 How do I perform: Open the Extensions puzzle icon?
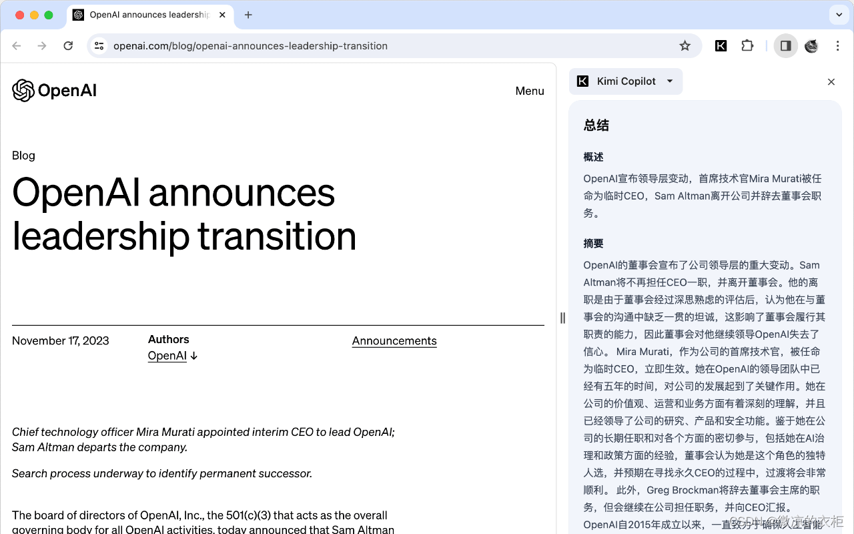click(x=747, y=46)
